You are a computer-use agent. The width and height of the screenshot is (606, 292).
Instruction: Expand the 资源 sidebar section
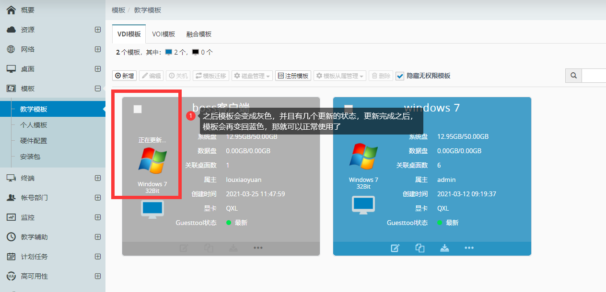98,30
